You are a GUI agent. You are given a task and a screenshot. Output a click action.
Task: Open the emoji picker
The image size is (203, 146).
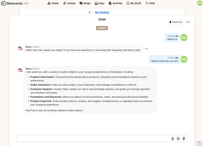178,138
